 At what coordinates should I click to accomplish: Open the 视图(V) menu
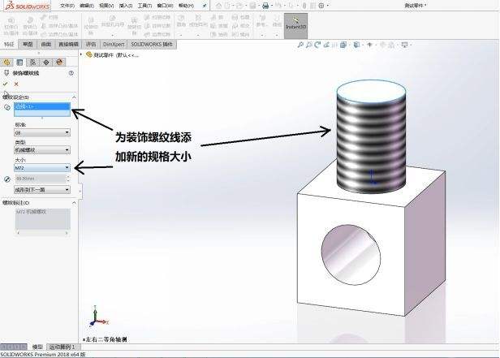(106, 6)
